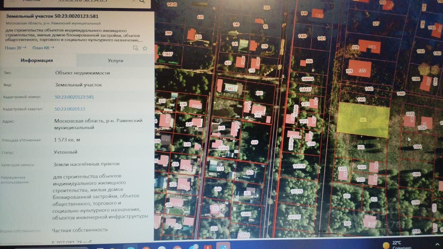The height and width of the screenshot is (249, 443).
Task: Add parcel to favorites with star icon
Action: 145,48
